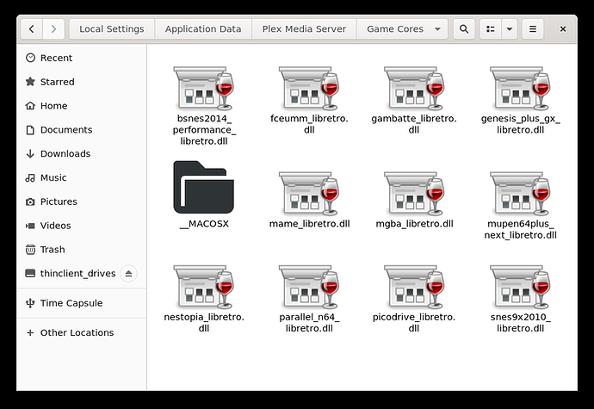Click the __MACOSX folder name label
This screenshot has height=409, width=594.
click(204, 224)
